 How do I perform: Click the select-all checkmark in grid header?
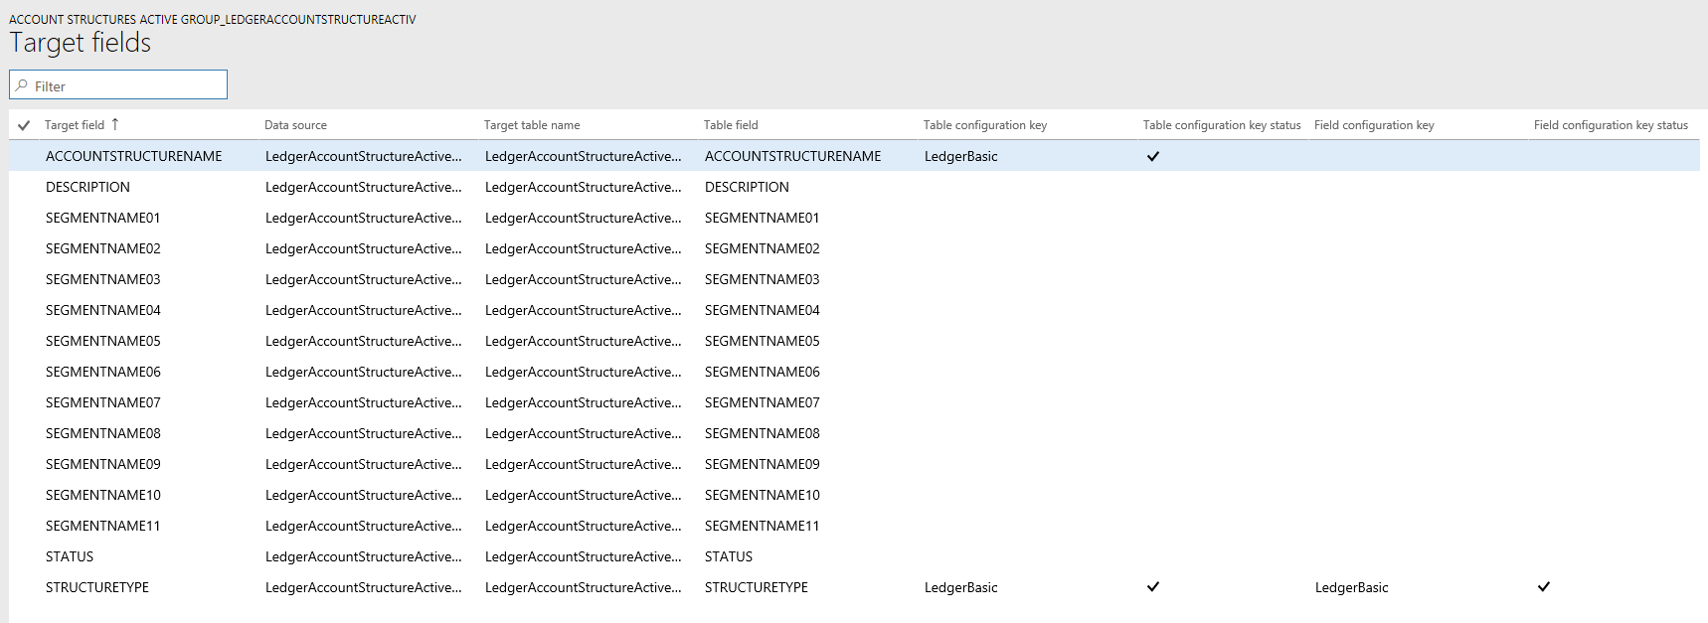[24, 125]
